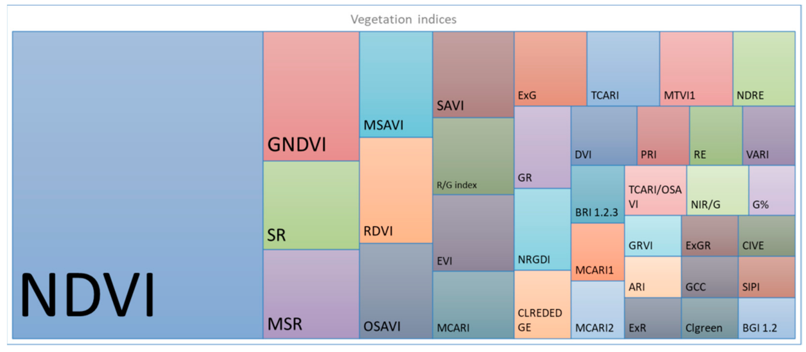806x352 pixels.
Task: Click the R/G index tile
Action: 473,156
